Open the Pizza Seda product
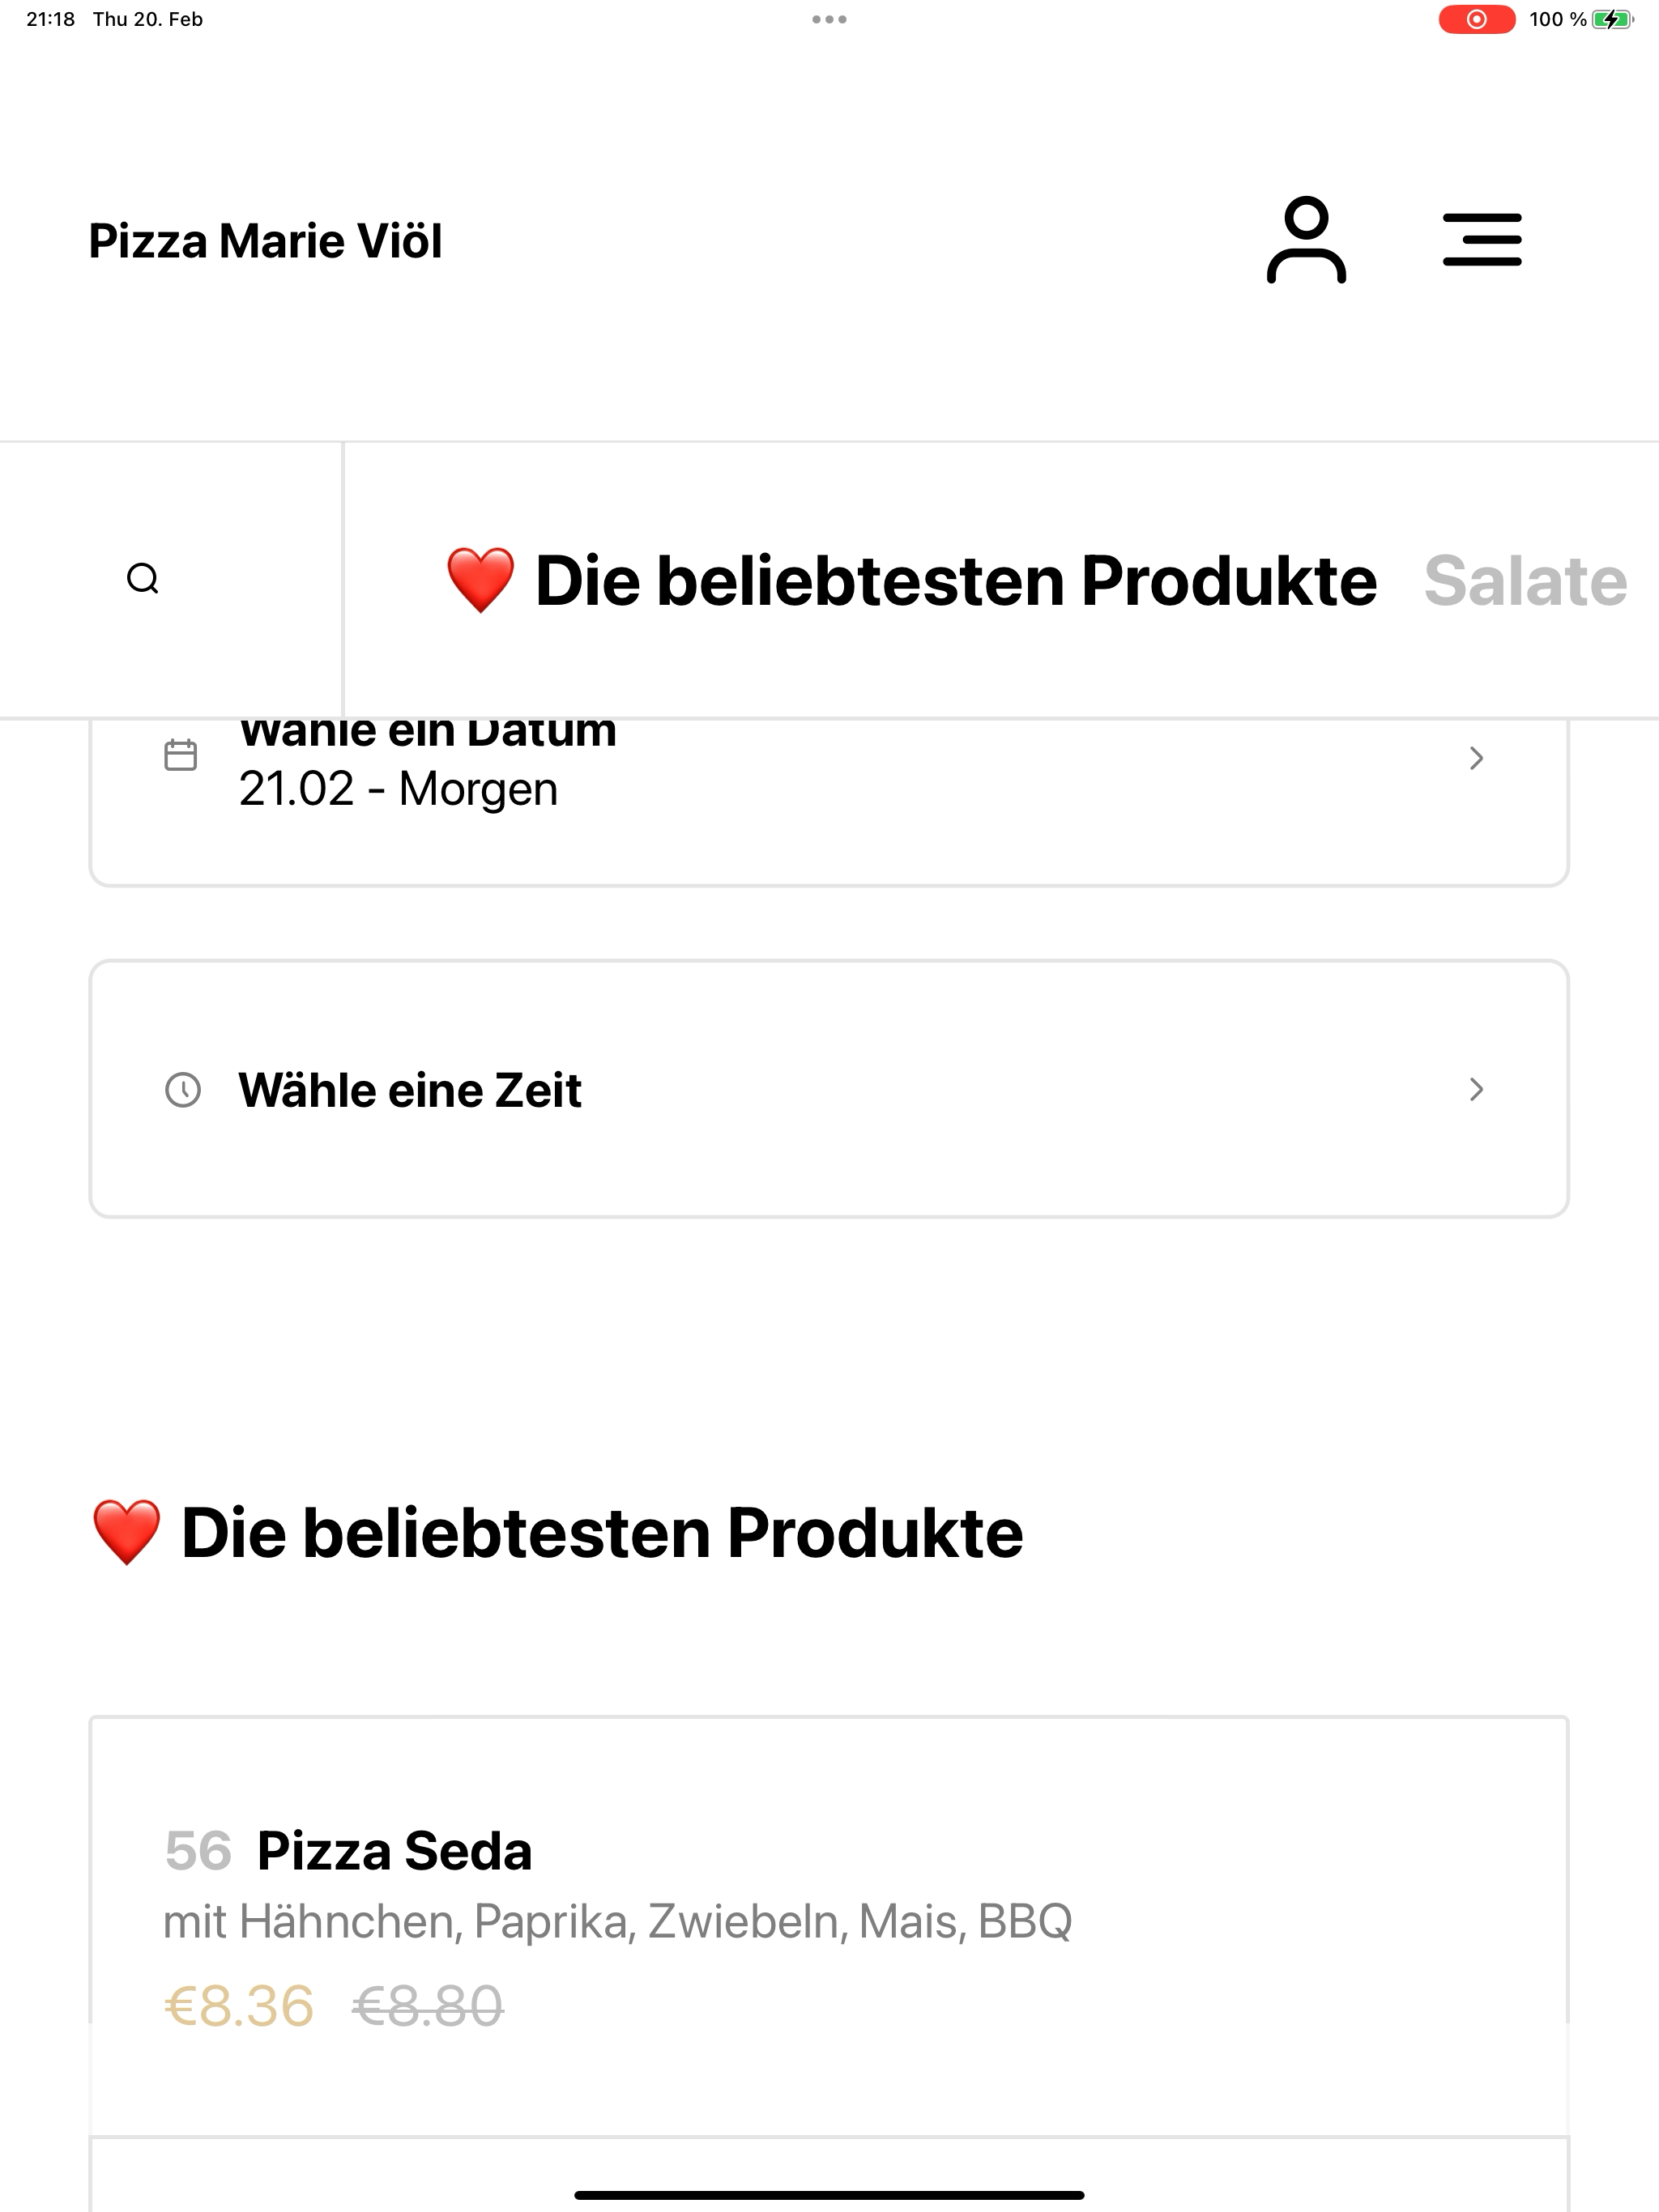The height and width of the screenshot is (2212, 1659). click(829, 1926)
